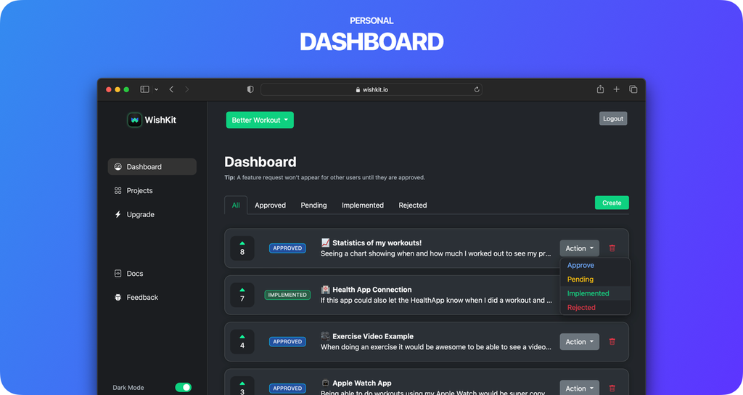Show the Safari tab overview

633,89
